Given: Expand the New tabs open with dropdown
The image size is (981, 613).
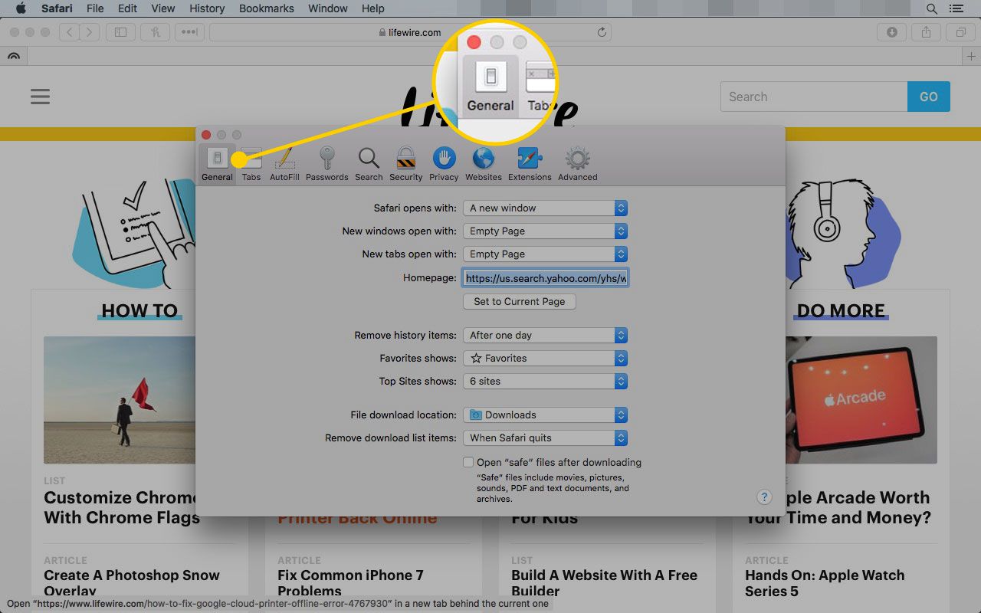Looking at the screenshot, I should [x=546, y=254].
